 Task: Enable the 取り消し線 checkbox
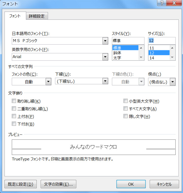14,101
